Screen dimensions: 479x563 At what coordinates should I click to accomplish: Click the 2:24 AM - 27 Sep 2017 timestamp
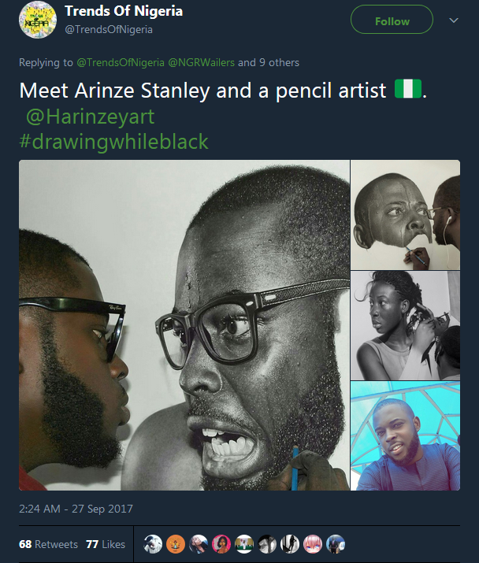click(x=76, y=509)
